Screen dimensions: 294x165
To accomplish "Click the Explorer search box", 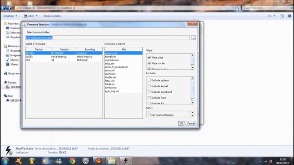I will [267, 8].
